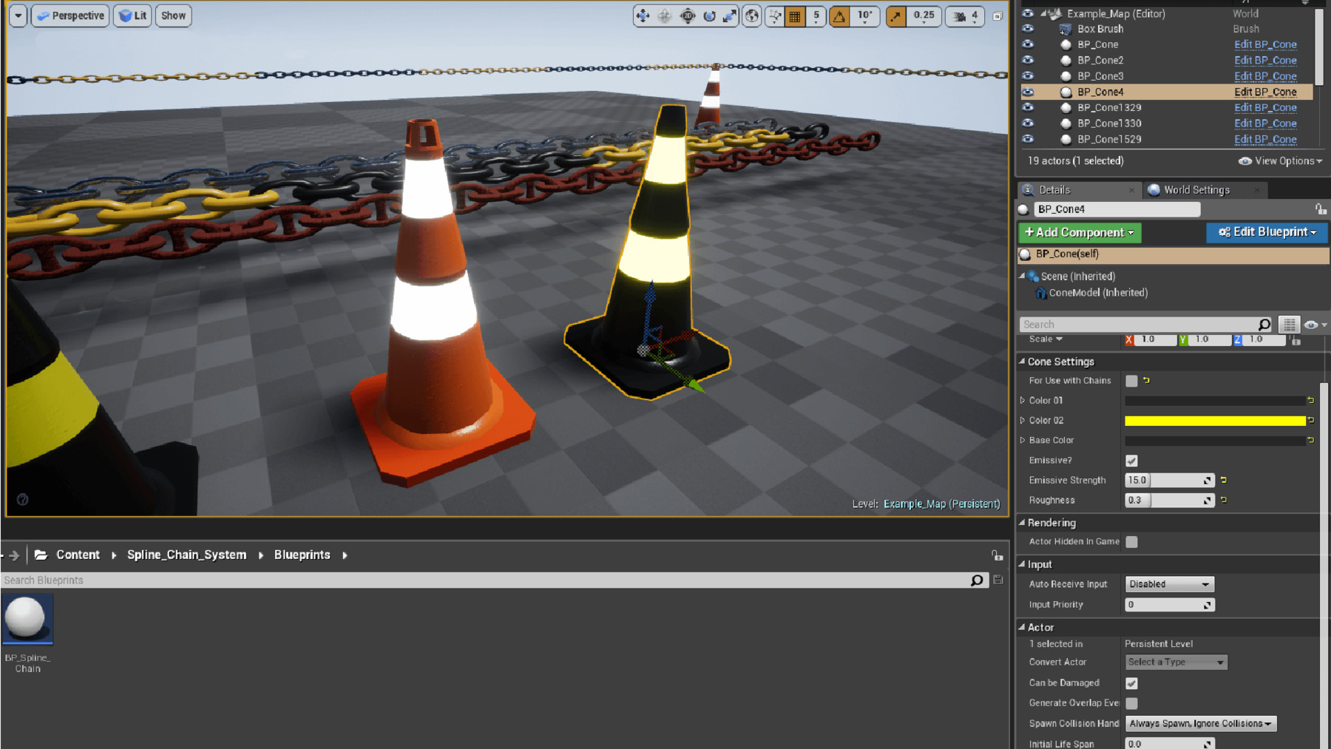Toggle rotation angle snapping icon
1331x749 pixels.
[x=839, y=16]
